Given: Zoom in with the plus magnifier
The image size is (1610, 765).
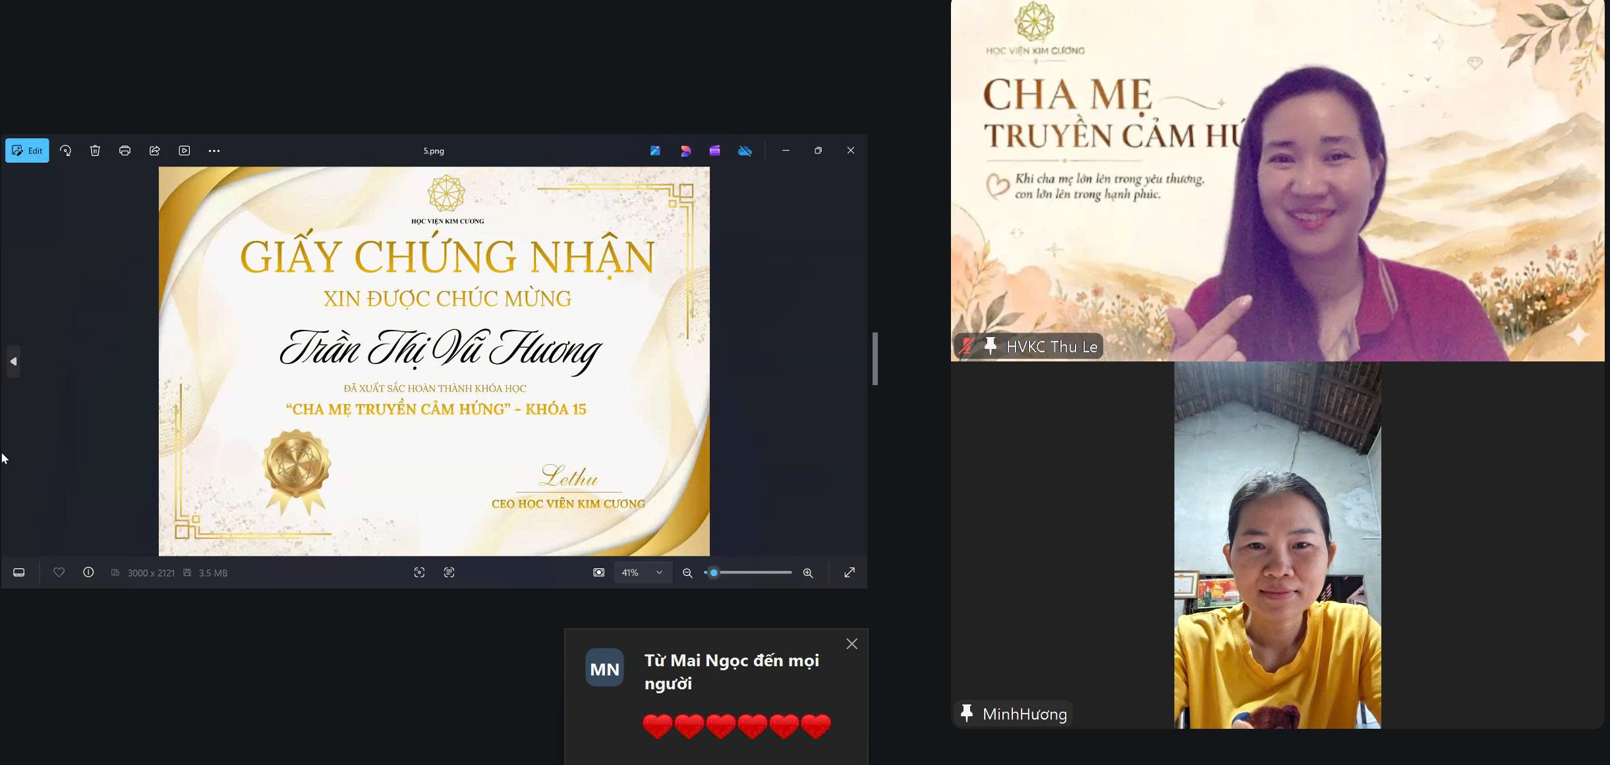Looking at the screenshot, I should tap(808, 573).
